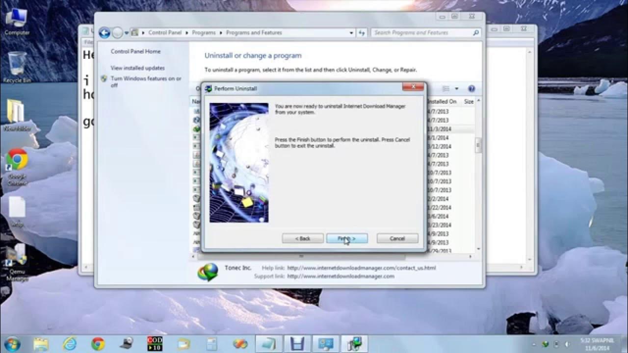Click the Tonec Inc. publisher text
Viewport: 628px width, 353px height.
pos(238,268)
